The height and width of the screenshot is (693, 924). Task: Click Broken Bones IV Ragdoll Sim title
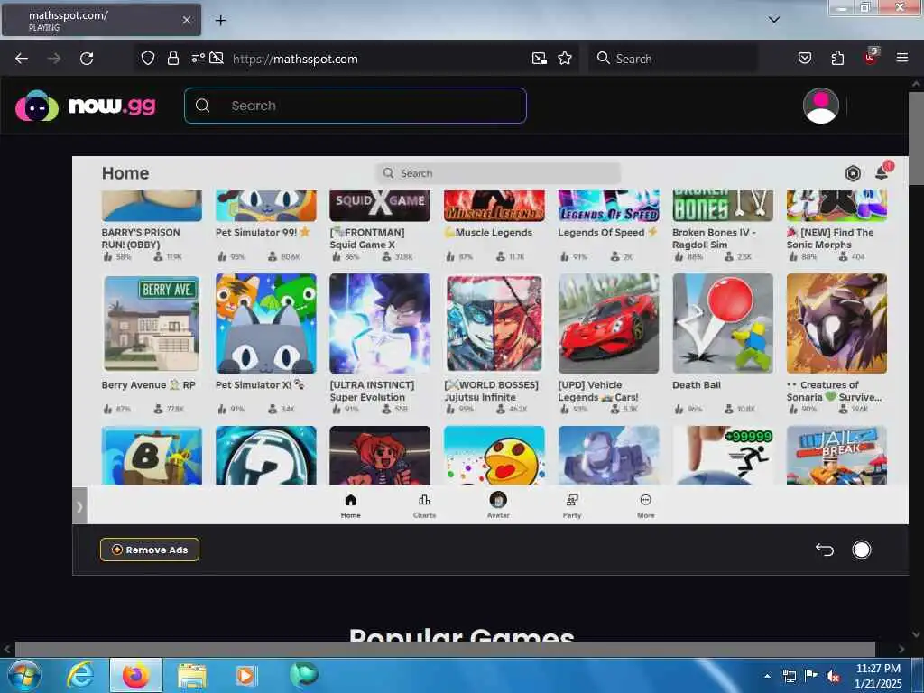714,238
